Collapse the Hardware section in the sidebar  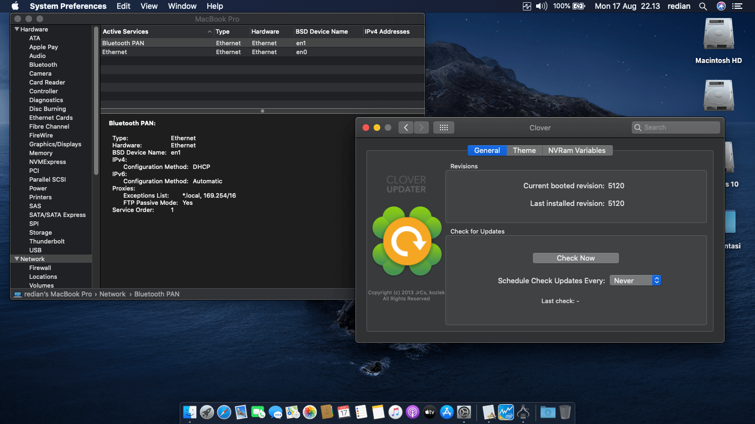point(17,29)
